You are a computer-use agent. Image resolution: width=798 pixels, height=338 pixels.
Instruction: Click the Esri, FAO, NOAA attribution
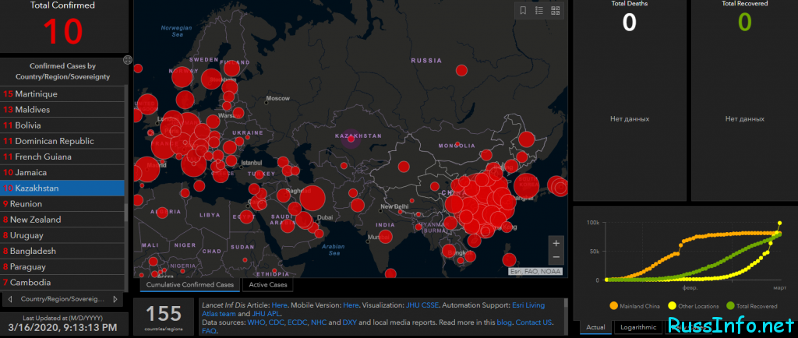pyautogui.click(x=535, y=272)
